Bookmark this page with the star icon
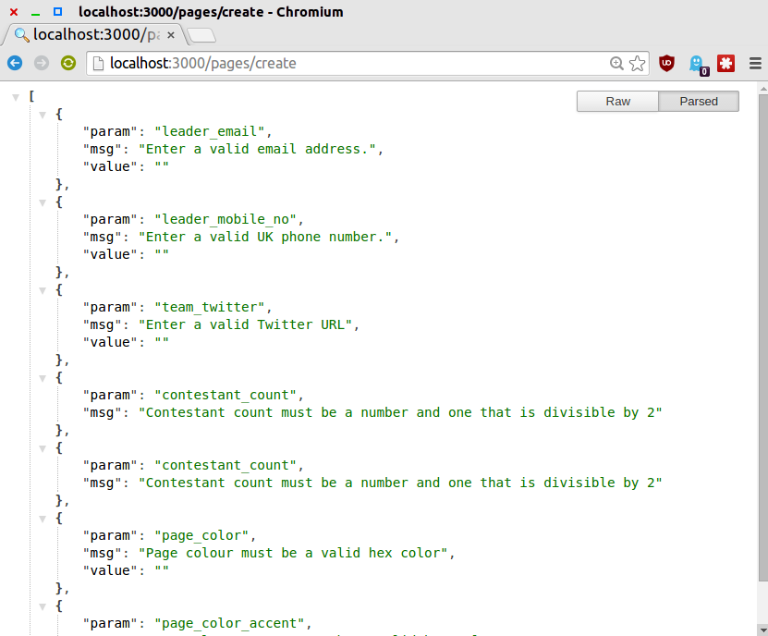This screenshot has height=636, width=768. (x=637, y=63)
